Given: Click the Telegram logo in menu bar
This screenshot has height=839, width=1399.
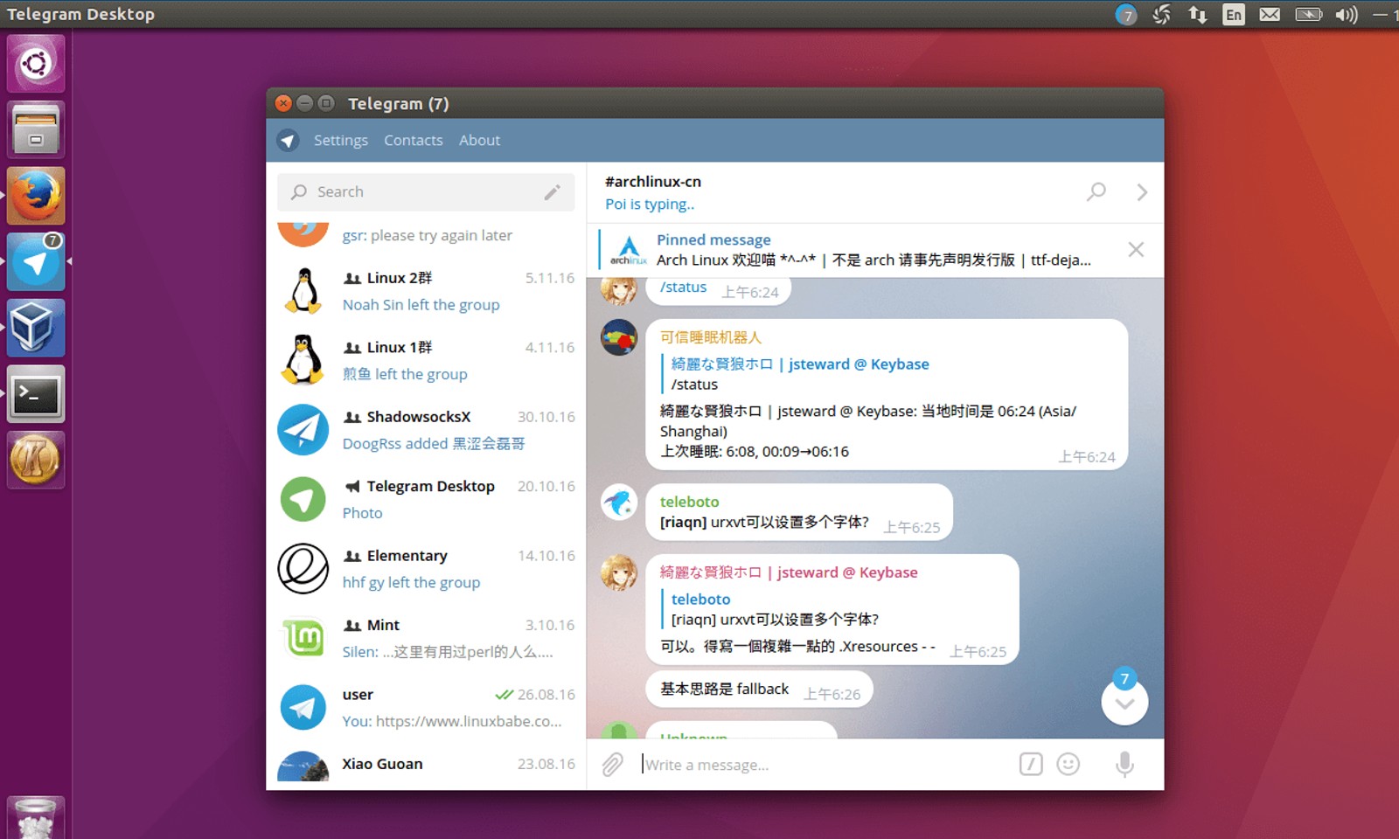Looking at the screenshot, I should (288, 141).
